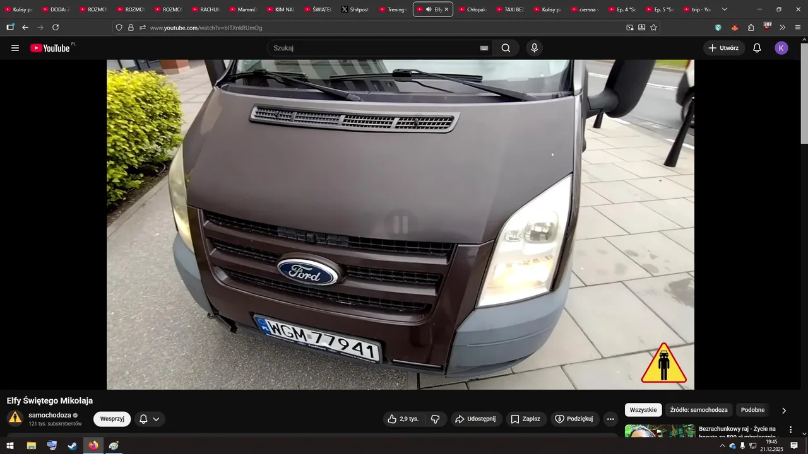808x454 pixels.
Task: Click the Utwórz create button
Action: click(x=724, y=48)
